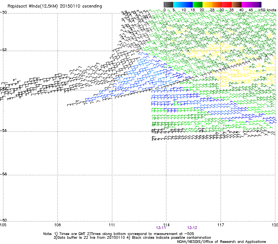278x244 pixels.
Task: Click the '-50' latitude axis label
Action: click(3, 12)
